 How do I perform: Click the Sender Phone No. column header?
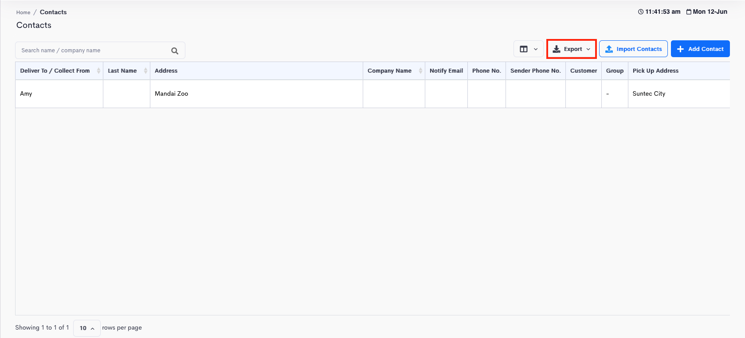pos(536,71)
